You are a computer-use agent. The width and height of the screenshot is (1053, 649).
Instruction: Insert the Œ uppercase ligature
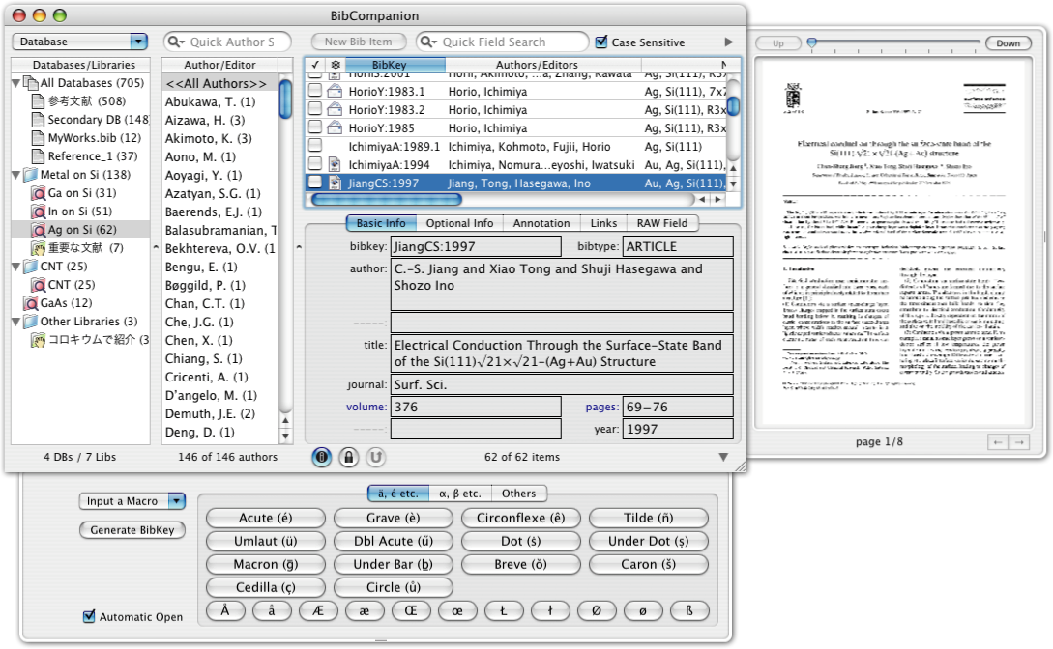[410, 610]
